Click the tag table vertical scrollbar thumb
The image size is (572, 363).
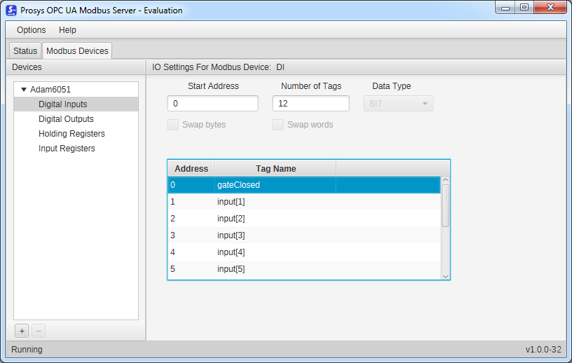pos(445,206)
